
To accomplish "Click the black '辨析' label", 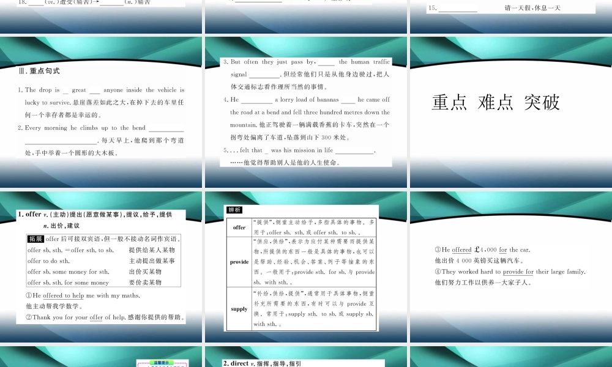I will coord(234,210).
